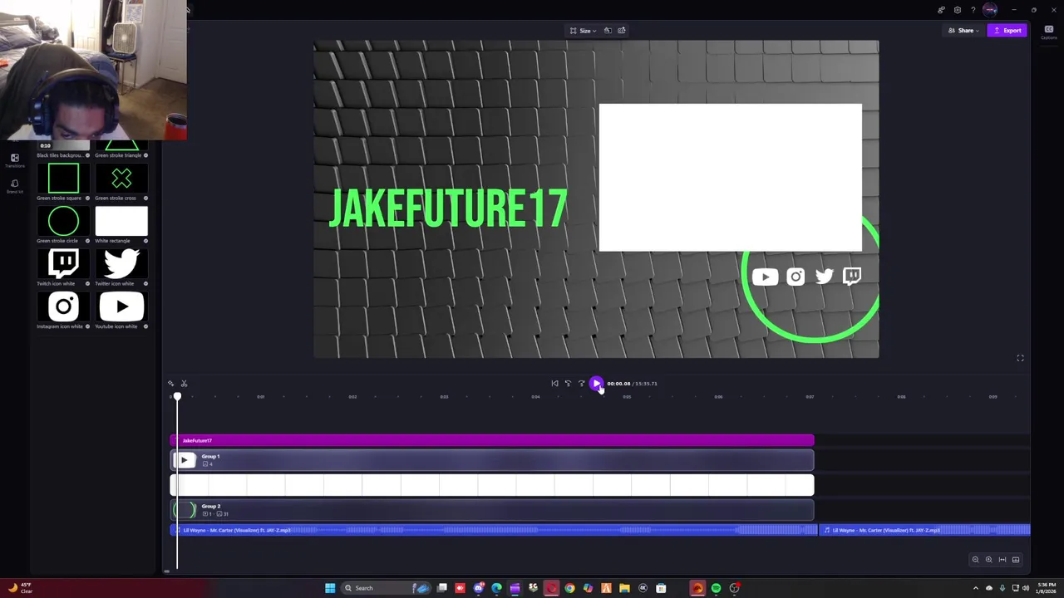The image size is (1064, 598).
Task: Open the user profile avatar
Action: point(990,10)
